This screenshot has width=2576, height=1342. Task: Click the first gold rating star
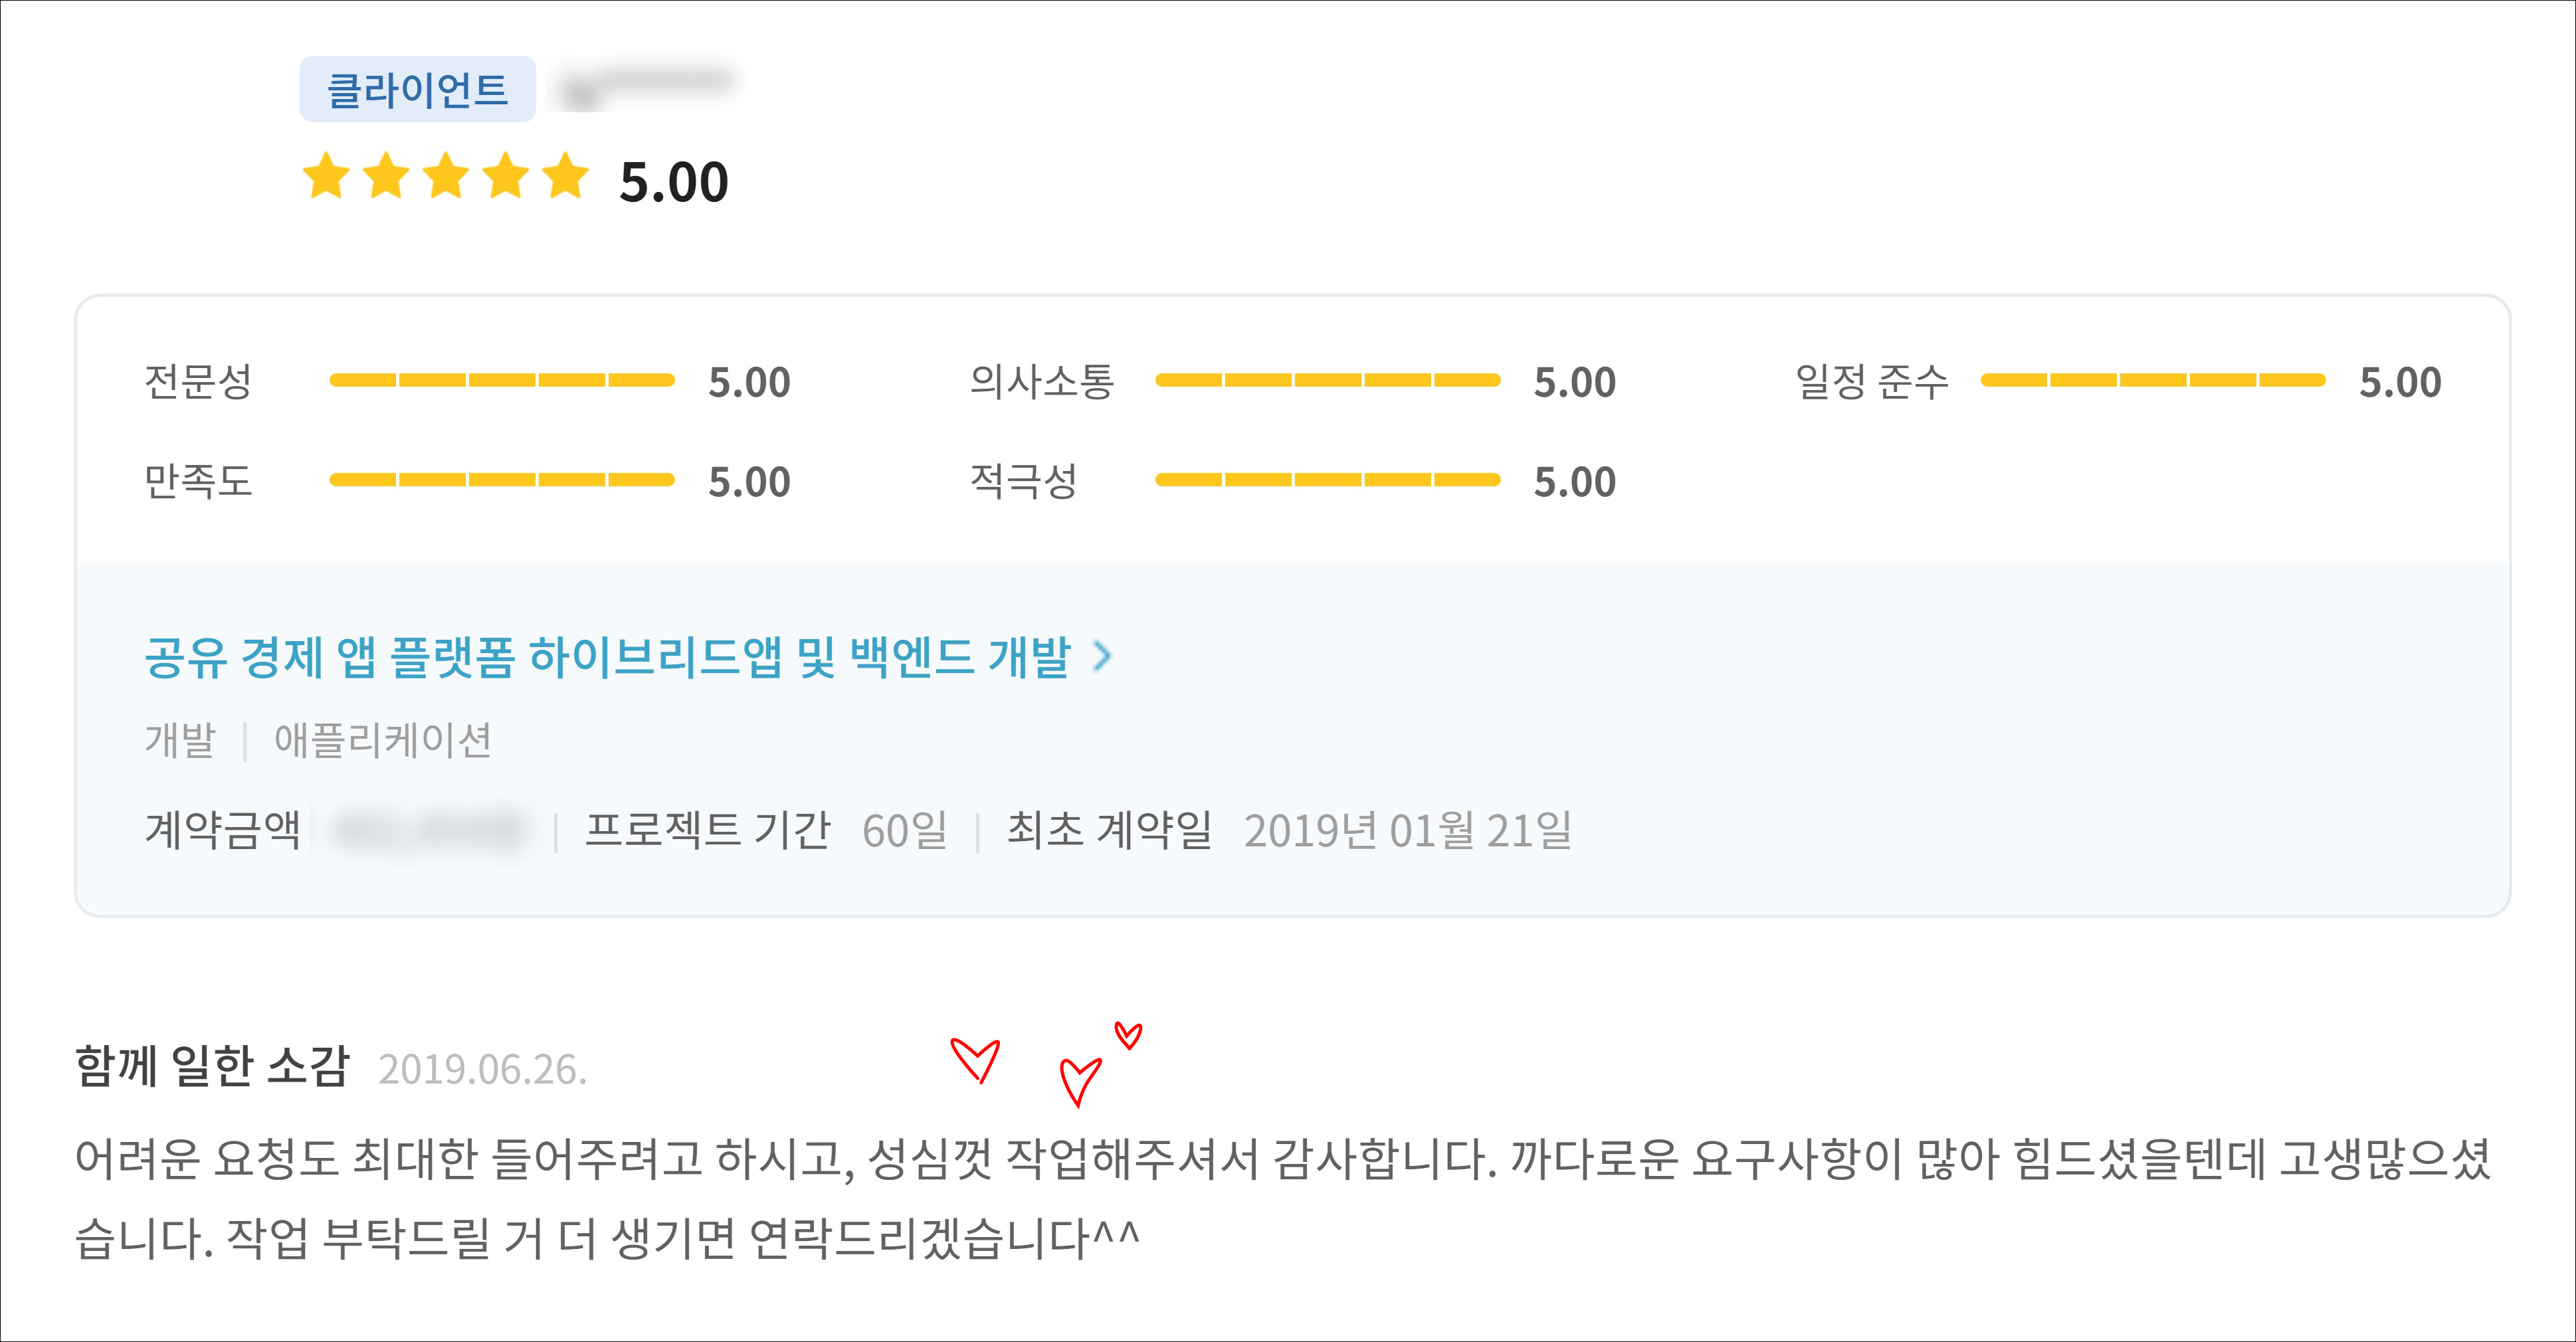coord(326,177)
